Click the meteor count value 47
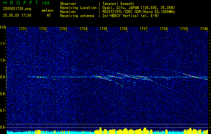 tap(49, 15)
